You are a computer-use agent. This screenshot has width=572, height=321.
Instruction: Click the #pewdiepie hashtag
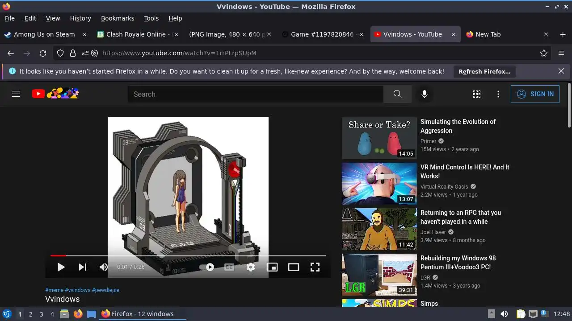pyautogui.click(x=105, y=290)
